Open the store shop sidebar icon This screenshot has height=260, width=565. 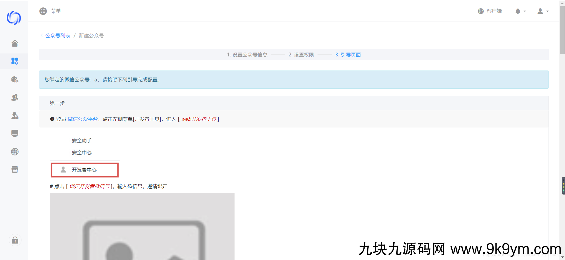[x=15, y=170]
